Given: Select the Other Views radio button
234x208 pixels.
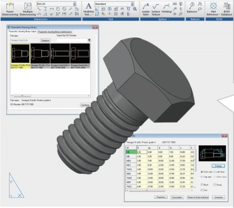Looking at the screenshot, I should click(215, 177).
